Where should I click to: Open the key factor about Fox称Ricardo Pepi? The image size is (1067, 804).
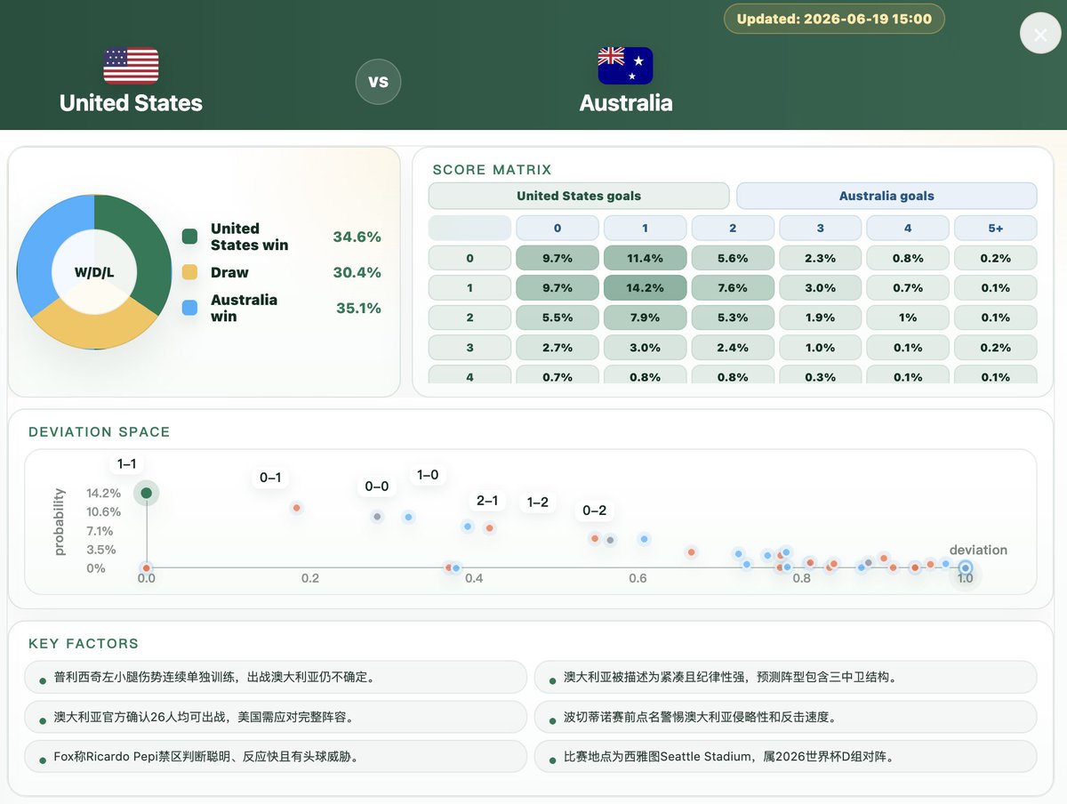coord(277,757)
